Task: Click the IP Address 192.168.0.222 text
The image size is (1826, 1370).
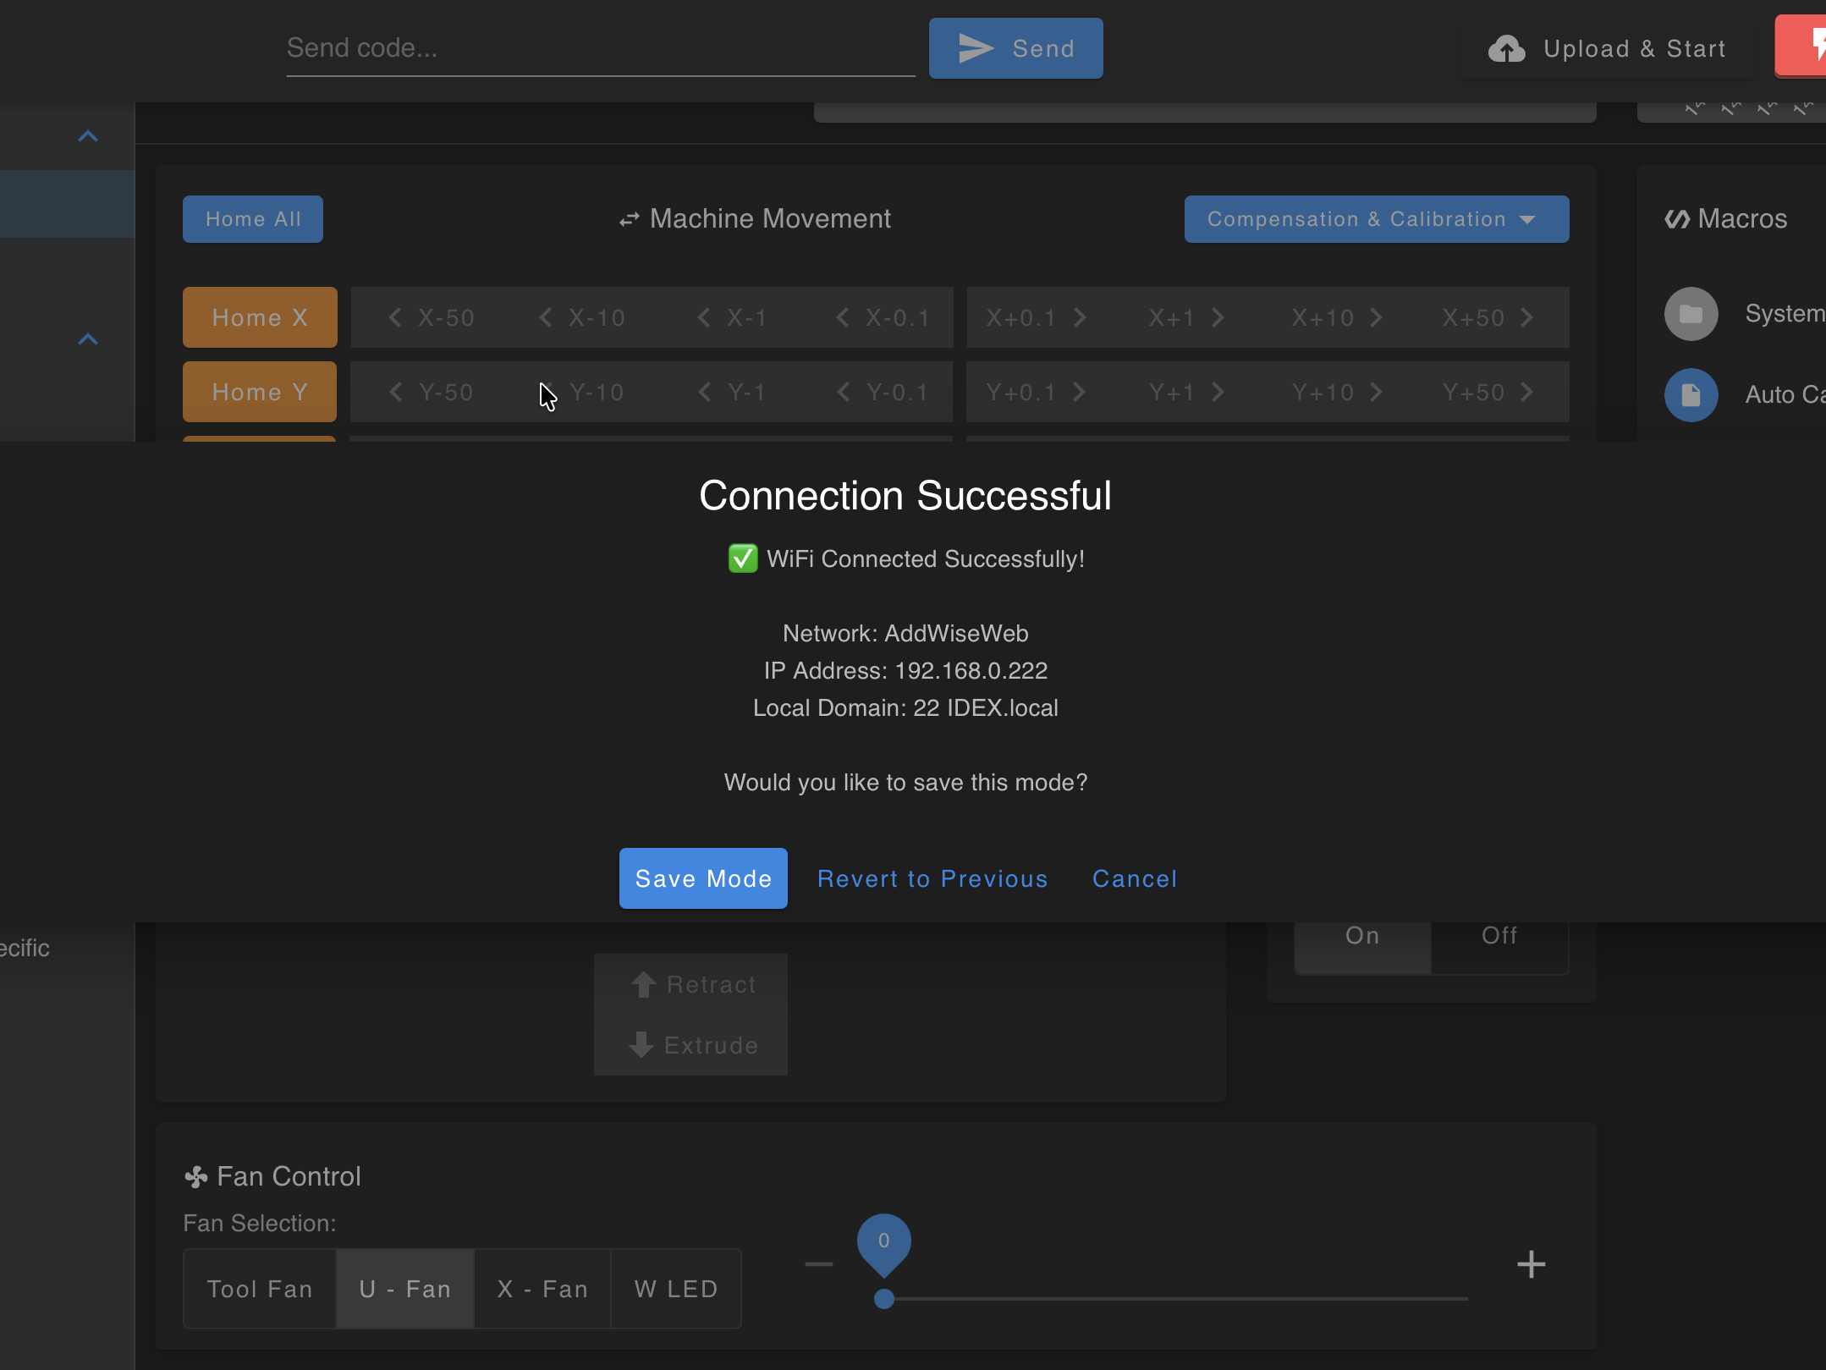Action: (x=905, y=671)
